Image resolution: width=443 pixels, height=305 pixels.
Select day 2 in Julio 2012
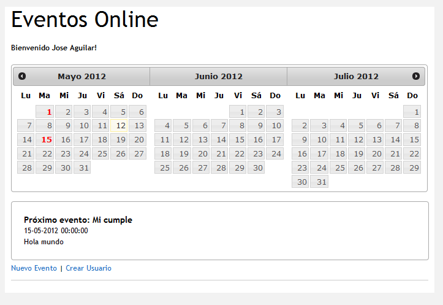click(300, 125)
